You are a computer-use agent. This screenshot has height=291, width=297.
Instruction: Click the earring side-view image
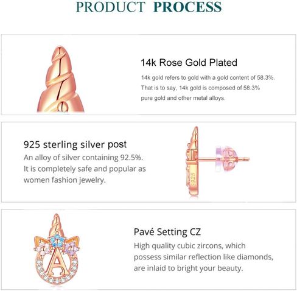click(x=217, y=161)
